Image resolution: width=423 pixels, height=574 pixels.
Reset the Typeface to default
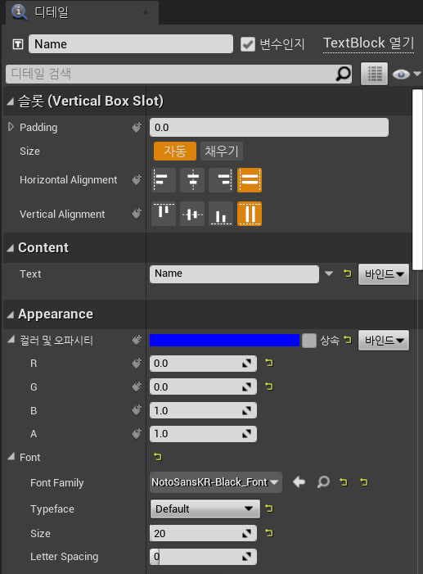(x=269, y=508)
